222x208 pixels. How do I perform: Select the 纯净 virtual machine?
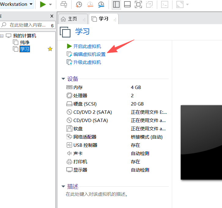click(25, 42)
